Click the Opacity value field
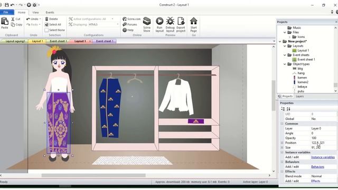338x190 pixels. (x=323, y=138)
